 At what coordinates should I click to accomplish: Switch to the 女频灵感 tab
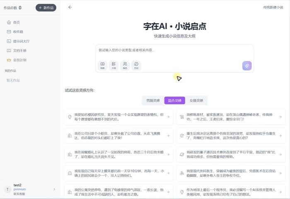tap(196, 100)
